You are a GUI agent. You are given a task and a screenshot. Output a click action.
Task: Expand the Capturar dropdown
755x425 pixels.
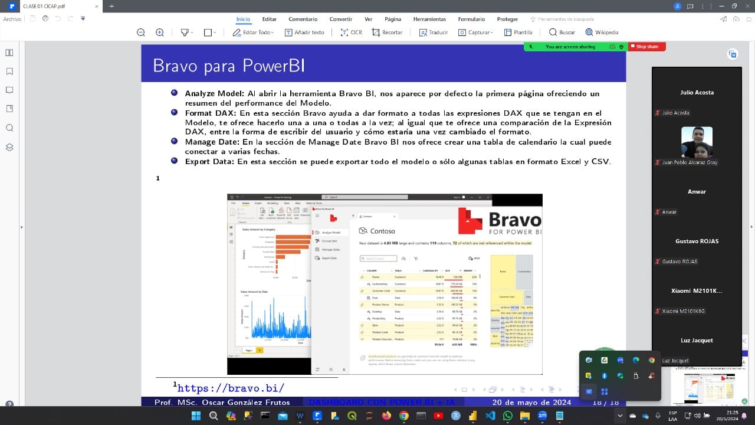(x=476, y=32)
